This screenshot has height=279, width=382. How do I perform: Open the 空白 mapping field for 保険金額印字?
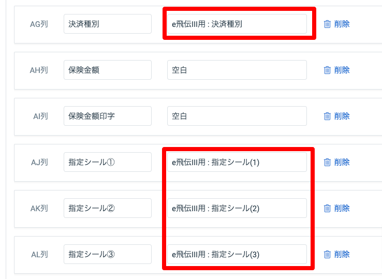pos(237,116)
